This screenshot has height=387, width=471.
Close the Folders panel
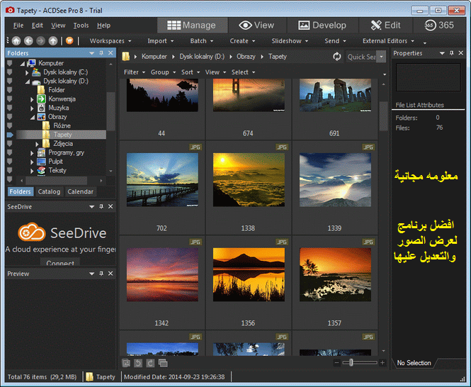pyautogui.click(x=110, y=53)
